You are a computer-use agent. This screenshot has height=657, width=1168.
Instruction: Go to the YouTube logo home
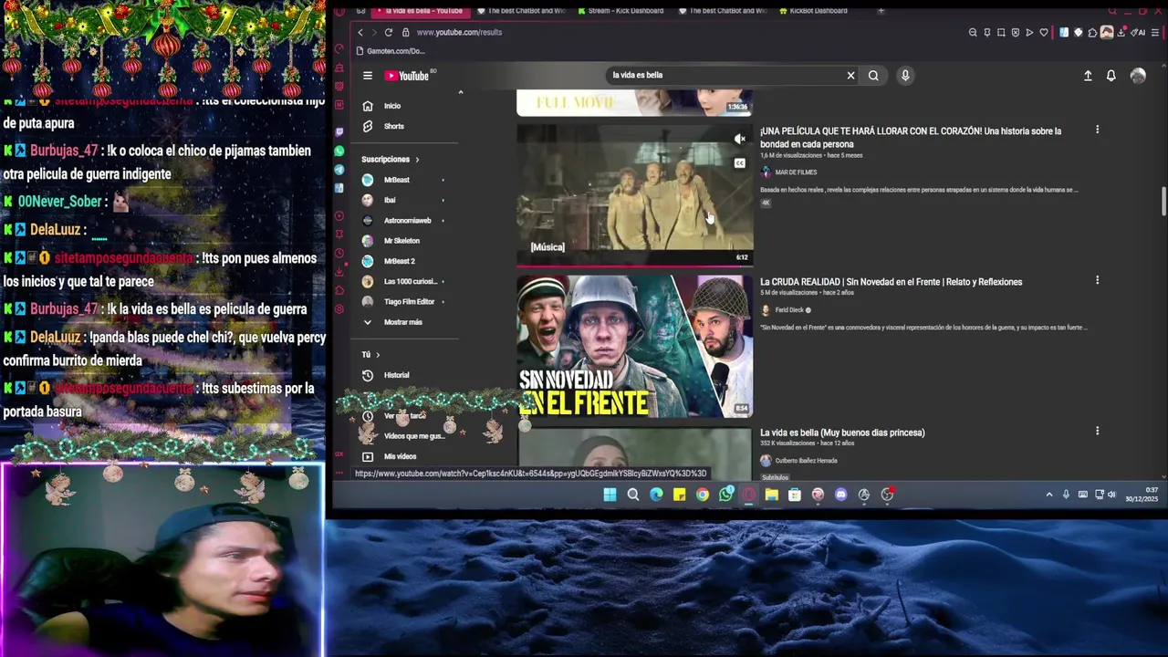click(407, 76)
